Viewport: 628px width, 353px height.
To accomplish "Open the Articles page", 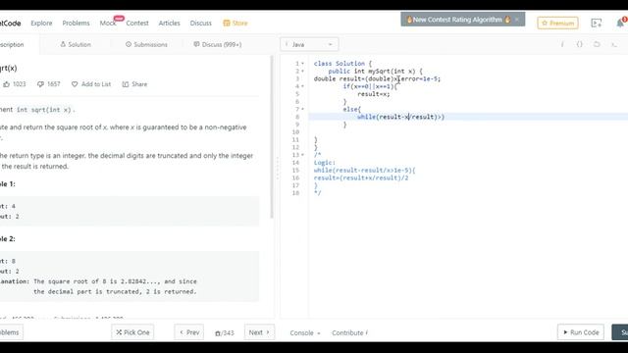I will [169, 24].
